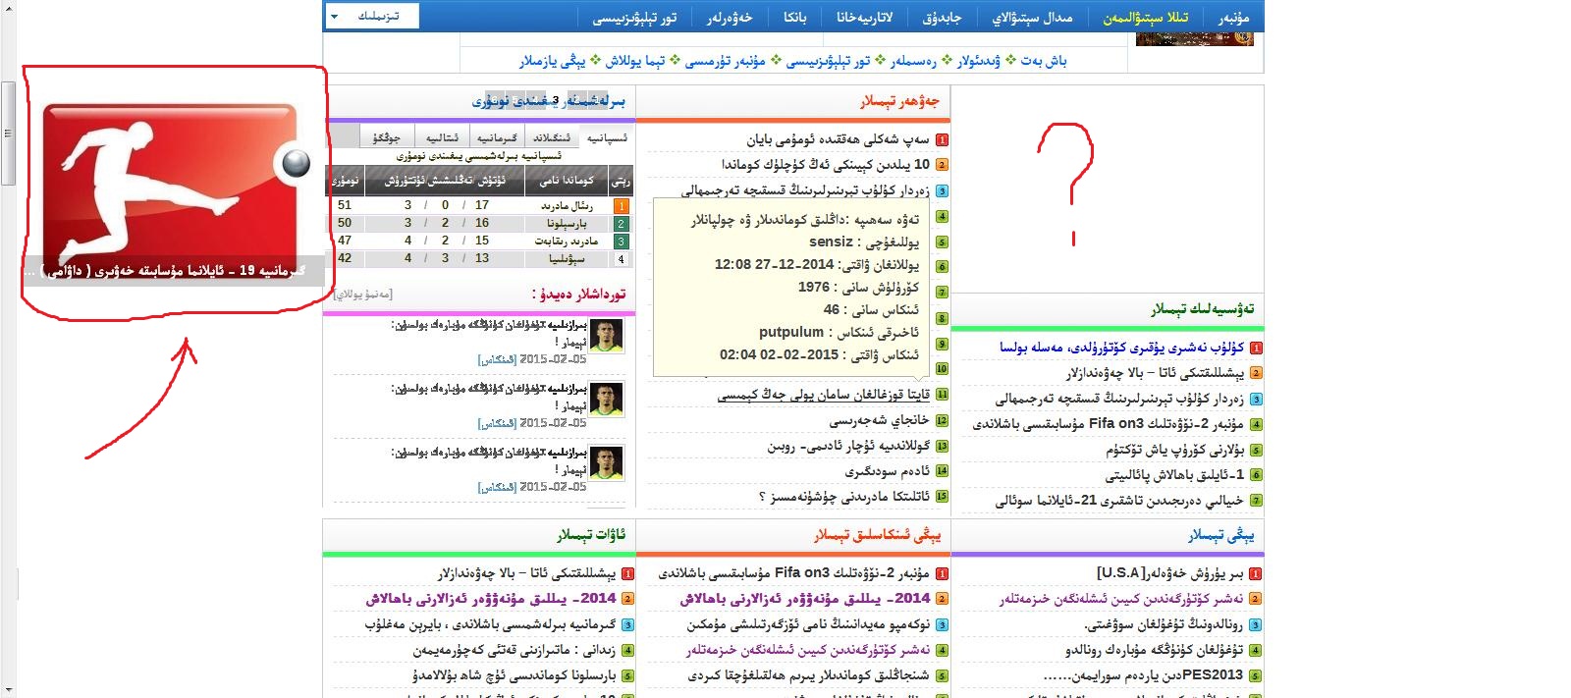Open the لاتارىيەخانا menu item
Screen dimensions: 1571x698
coord(865,18)
